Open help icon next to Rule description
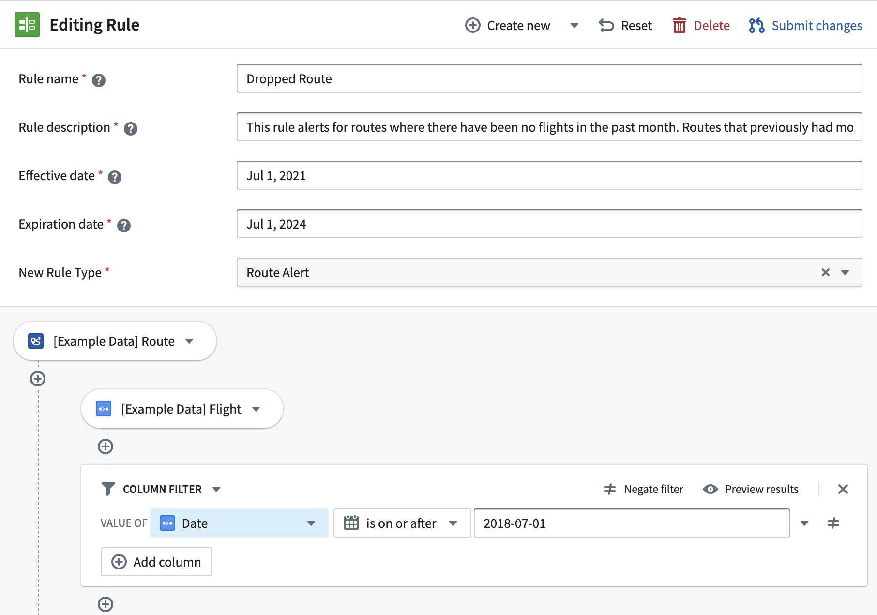The image size is (877, 615). (131, 128)
